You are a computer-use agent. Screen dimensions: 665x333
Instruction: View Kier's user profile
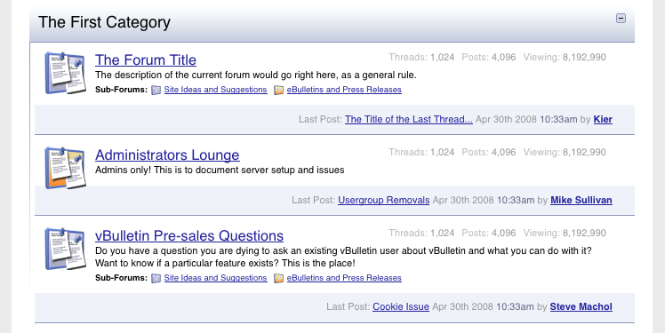[x=603, y=120]
